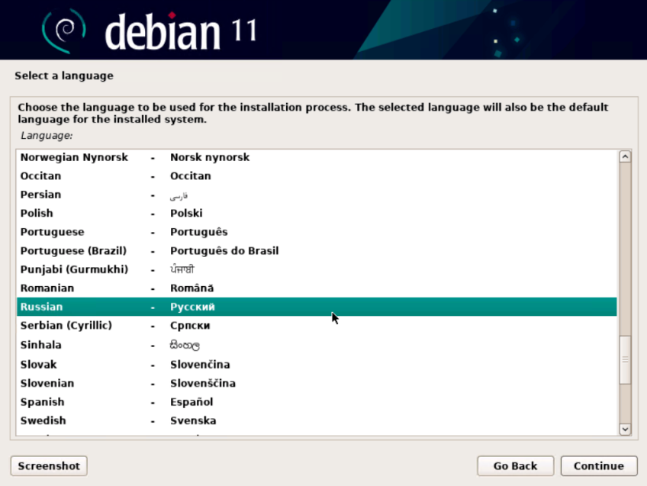Choose Punjabi (Gurmukhi) row

(x=317, y=269)
